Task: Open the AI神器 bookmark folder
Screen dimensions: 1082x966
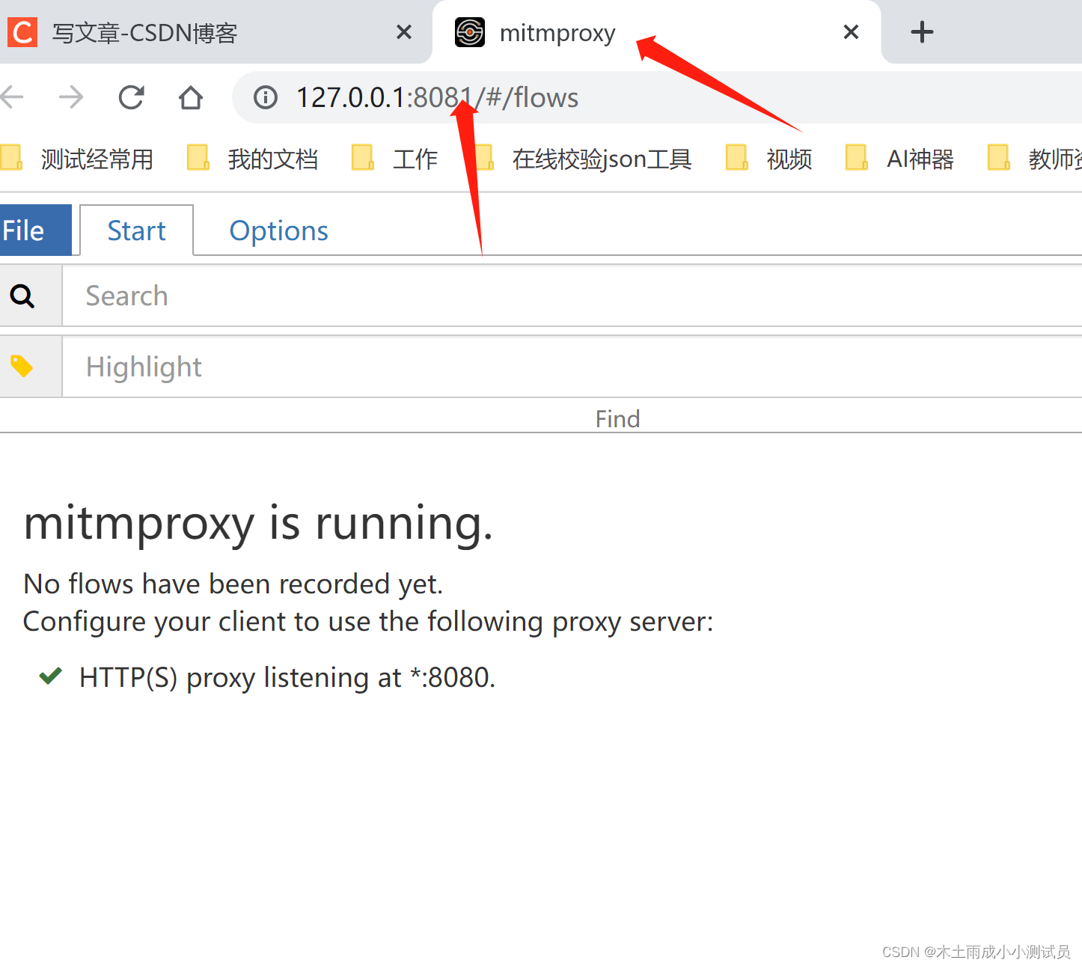Action: [900, 159]
